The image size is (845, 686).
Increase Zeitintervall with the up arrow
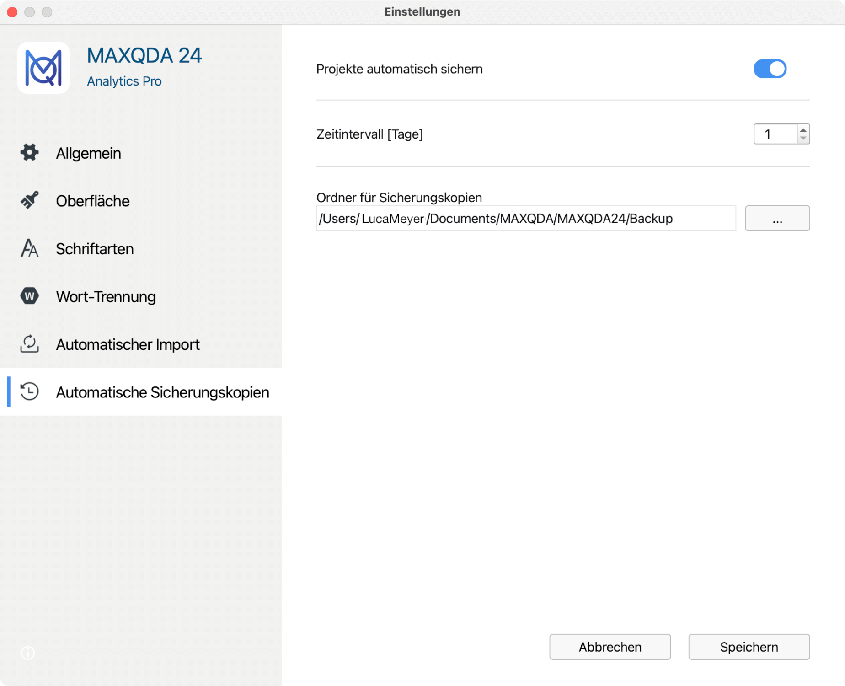(x=803, y=130)
